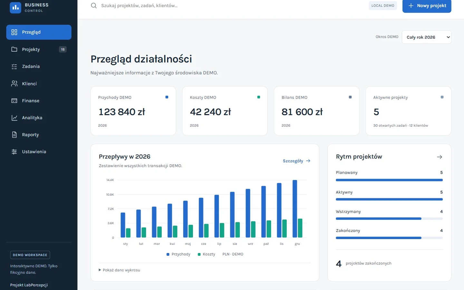Click the Koszty legend entry

tap(206, 254)
